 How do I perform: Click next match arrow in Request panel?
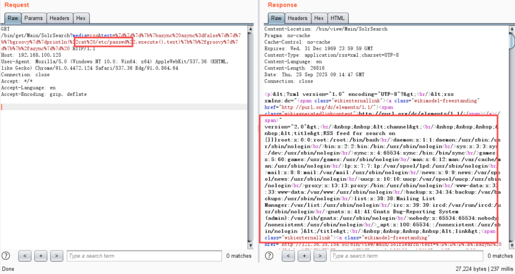click(x=57, y=256)
